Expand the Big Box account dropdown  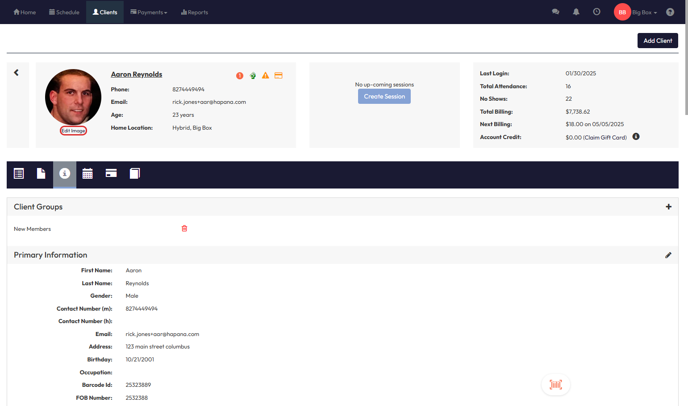coord(644,12)
